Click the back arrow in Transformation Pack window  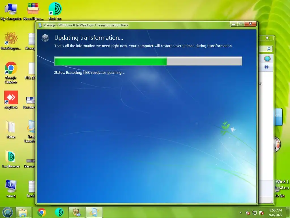click(45, 38)
